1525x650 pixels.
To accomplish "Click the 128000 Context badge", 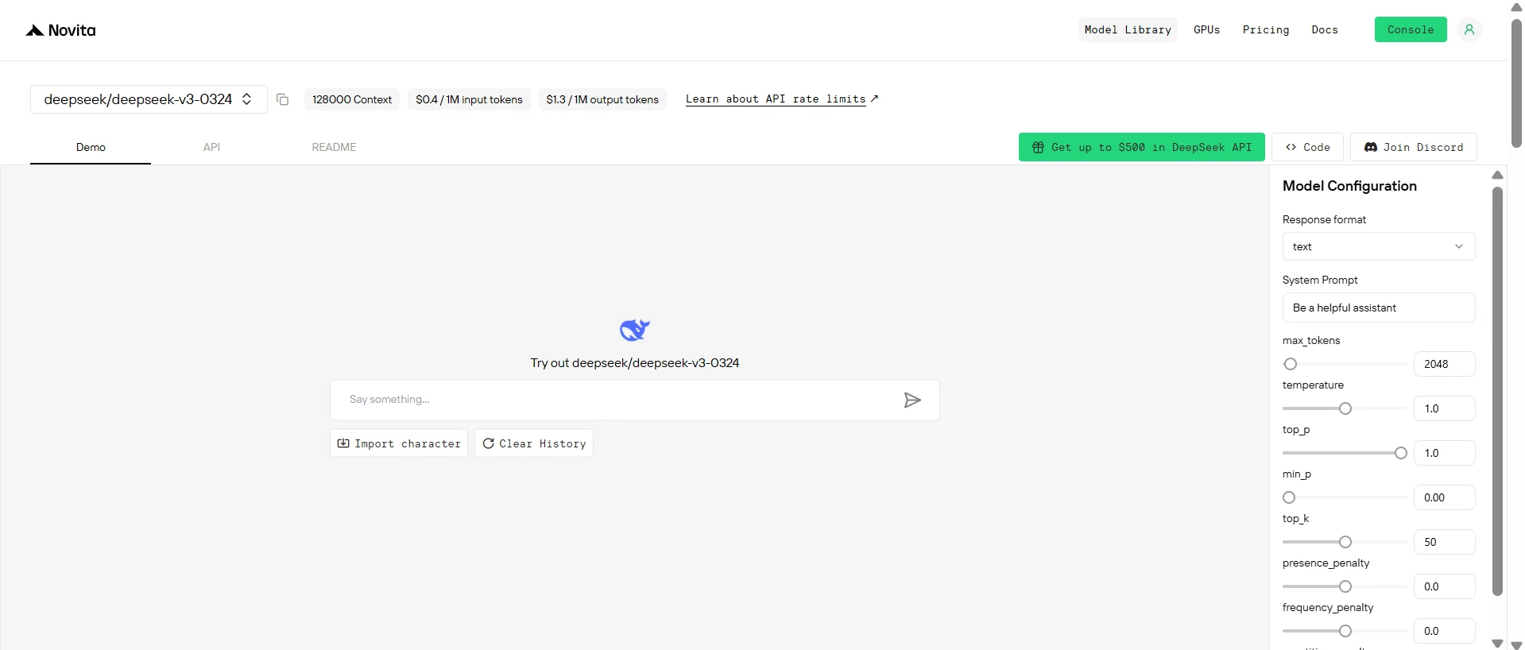I will 352,99.
